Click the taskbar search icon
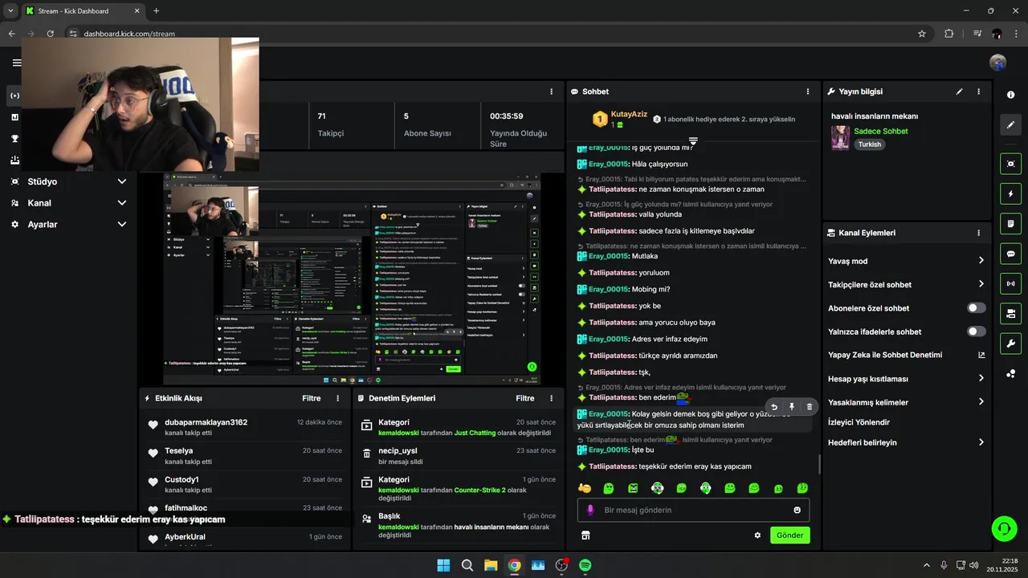This screenshot has width=1028, height=578. pyautogui.click(x=467, y=565)
